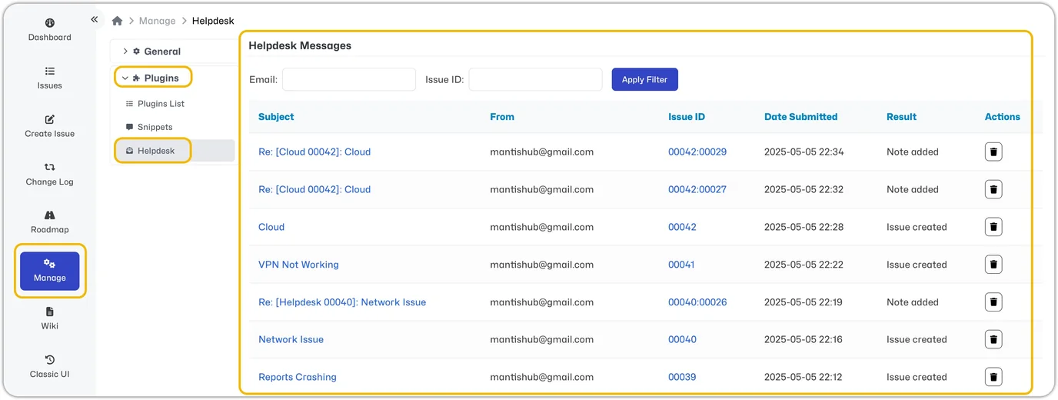Open Wiki in sidebar
The image size is (1058, 400).
click(x=50, y=318)
